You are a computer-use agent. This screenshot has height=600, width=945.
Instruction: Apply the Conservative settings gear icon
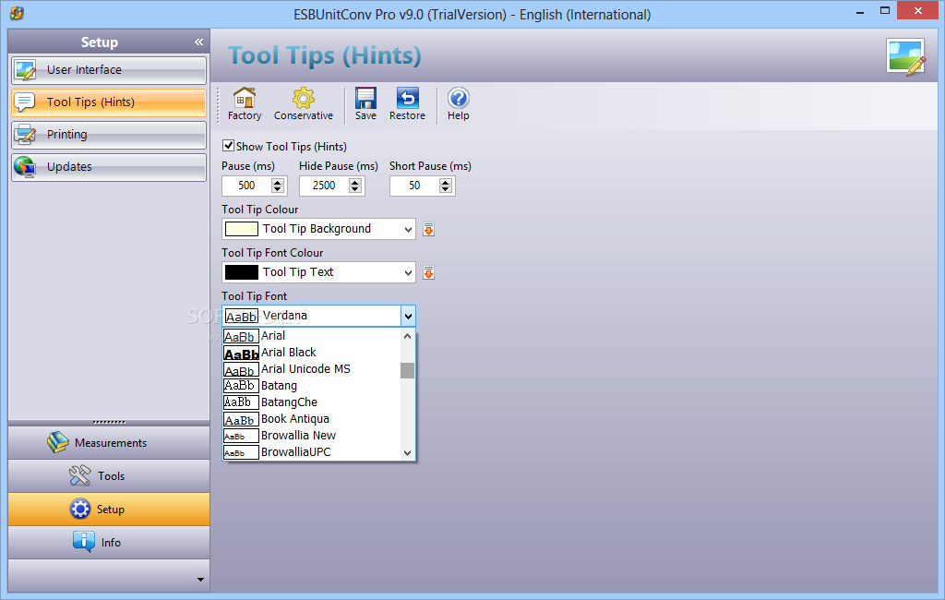tap(303, 98)
